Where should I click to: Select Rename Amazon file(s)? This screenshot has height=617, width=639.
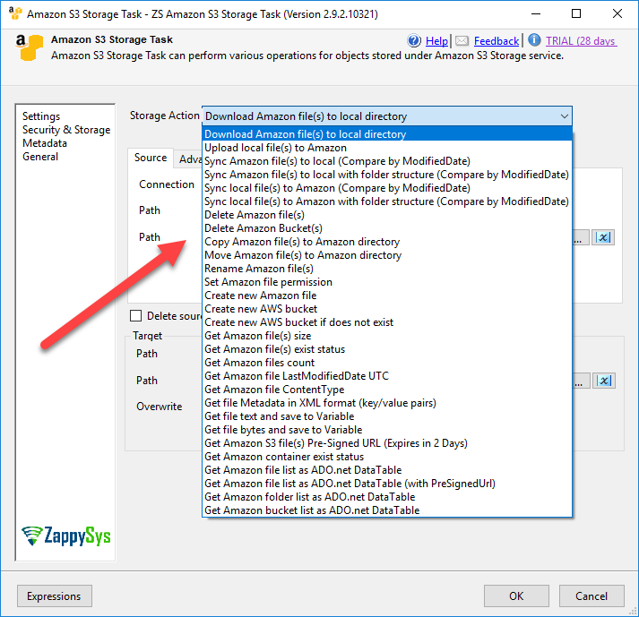pyautogui.click(x=387, y=269)
